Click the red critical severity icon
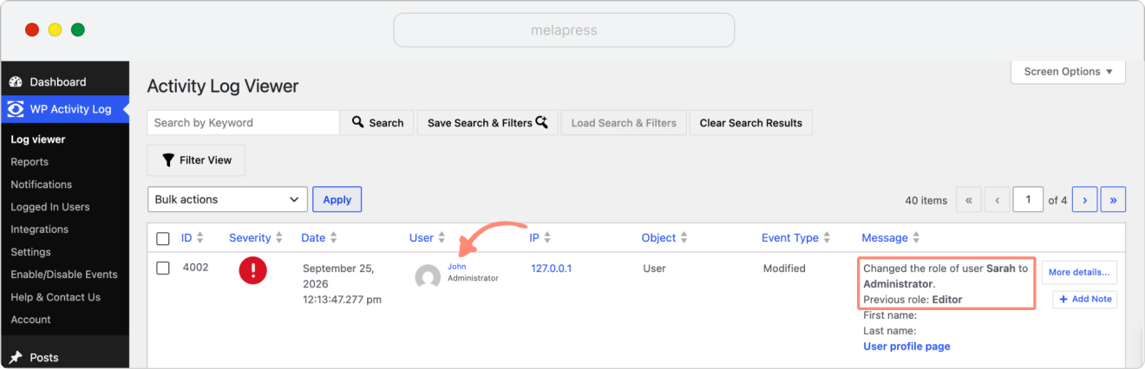 click(252, 270)
